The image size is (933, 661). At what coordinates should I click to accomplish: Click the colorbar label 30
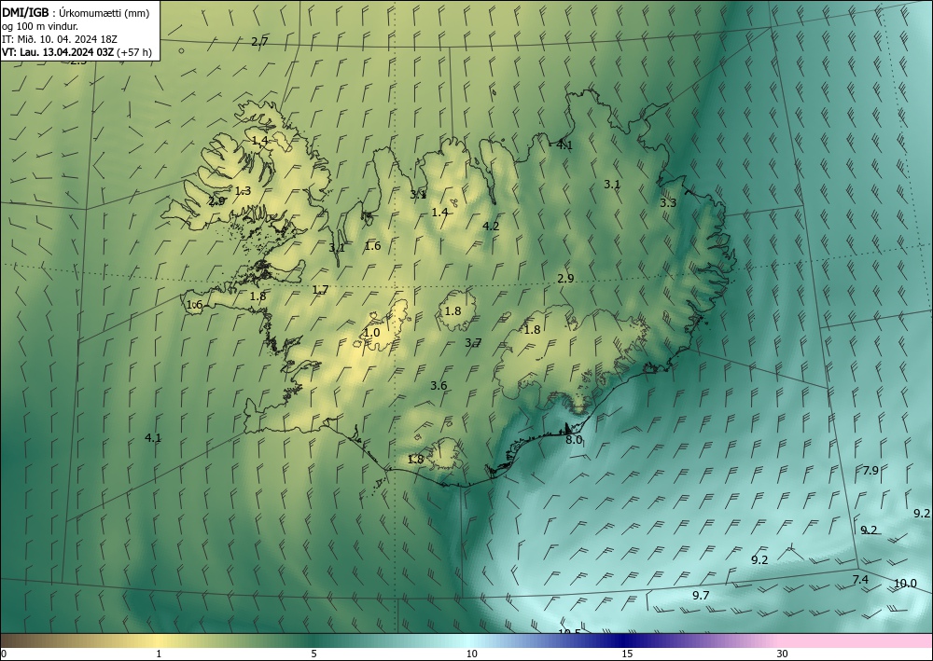pyautogui.click(x=783, y=654)
